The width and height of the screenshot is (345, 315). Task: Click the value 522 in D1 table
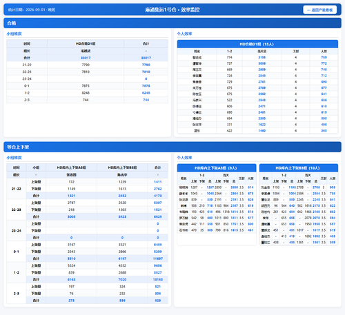(x=230, y=100)
